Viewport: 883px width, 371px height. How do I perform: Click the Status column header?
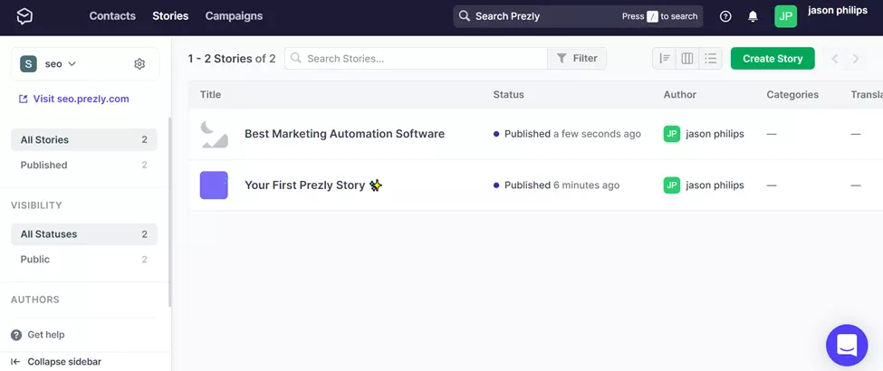point(508,95)
